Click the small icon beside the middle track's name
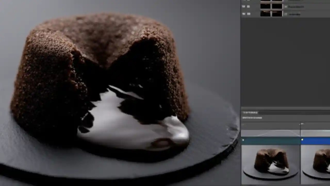Screen dimensions: 330x186 point(286,7)
